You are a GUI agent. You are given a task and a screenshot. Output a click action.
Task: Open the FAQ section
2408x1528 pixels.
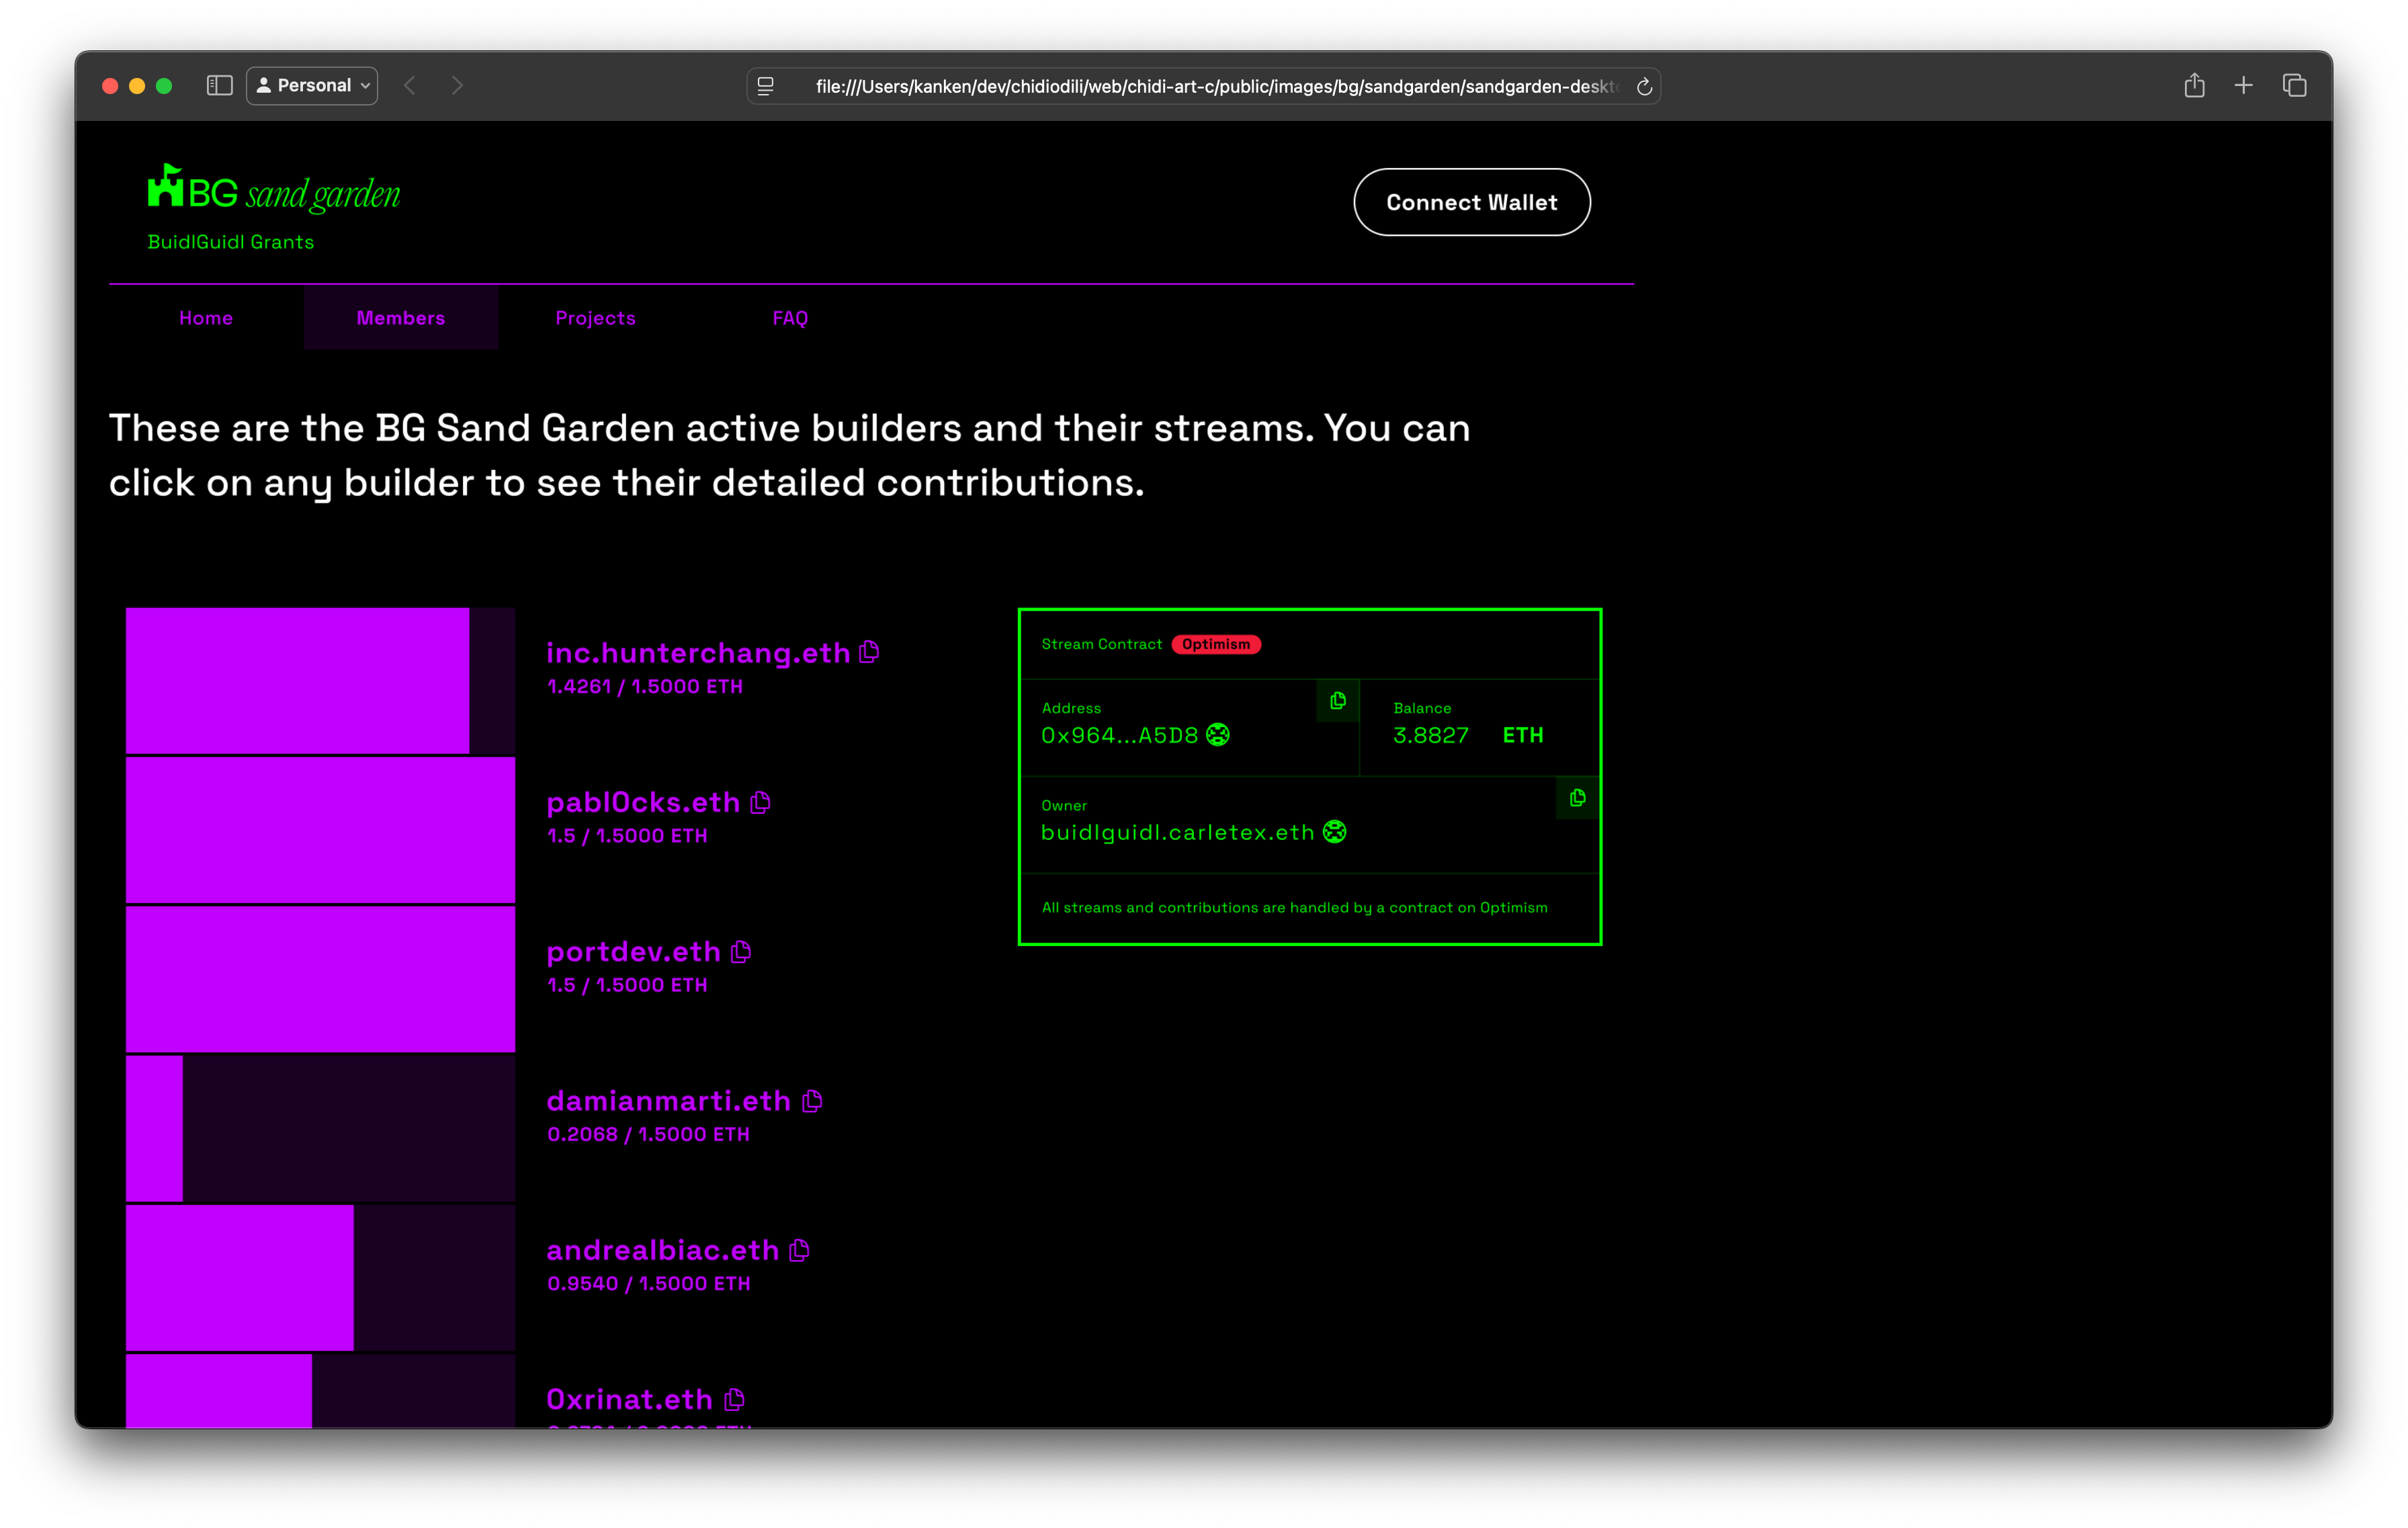(789, 317)
